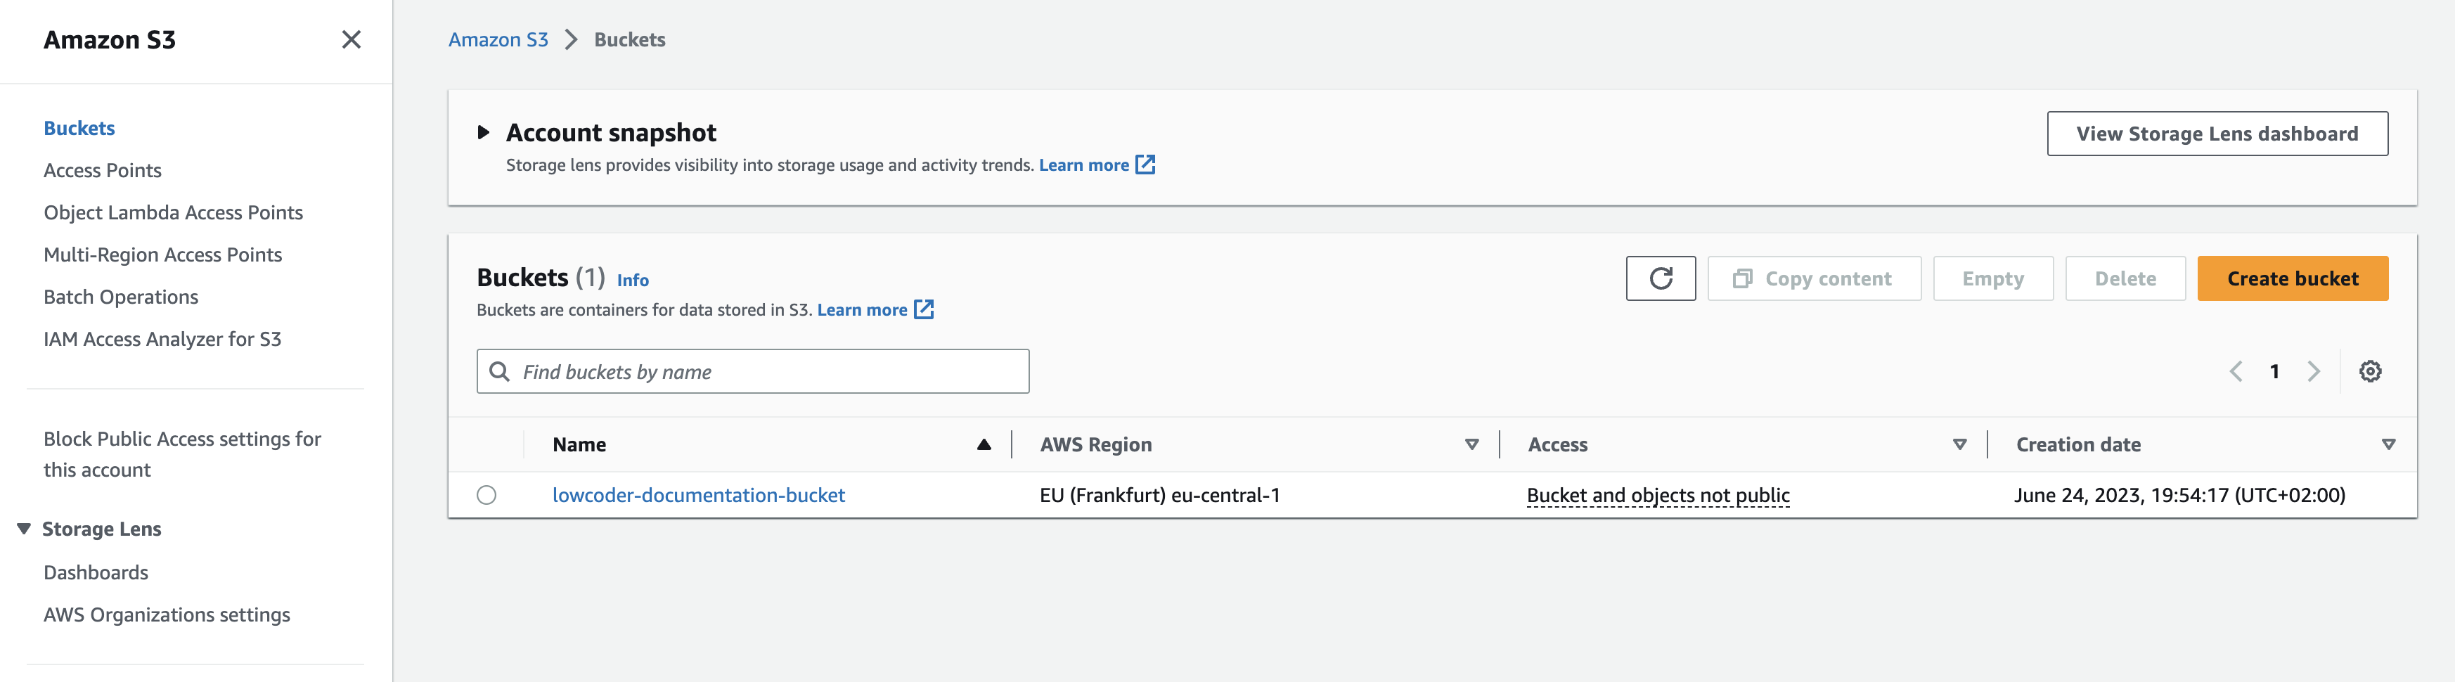Open Batch Operations in sidebar
2455x682 pixels.
(120, 297)
